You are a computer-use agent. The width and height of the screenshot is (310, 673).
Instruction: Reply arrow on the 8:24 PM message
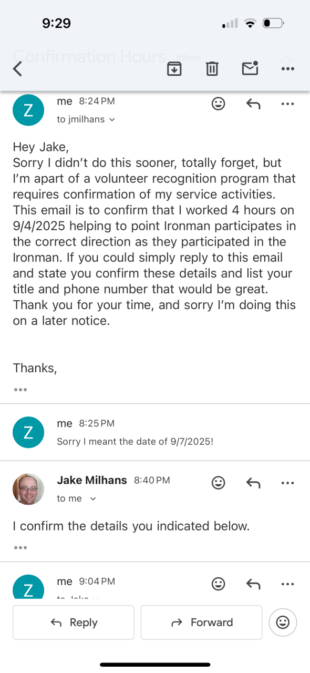253,104
